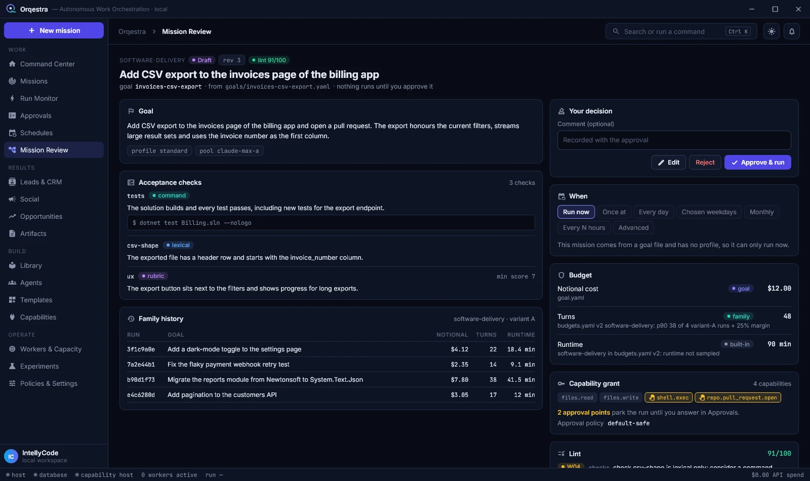Click the Opportunities trend icon
The height and width of the screenshot is (481, 810).
point(12,216)
